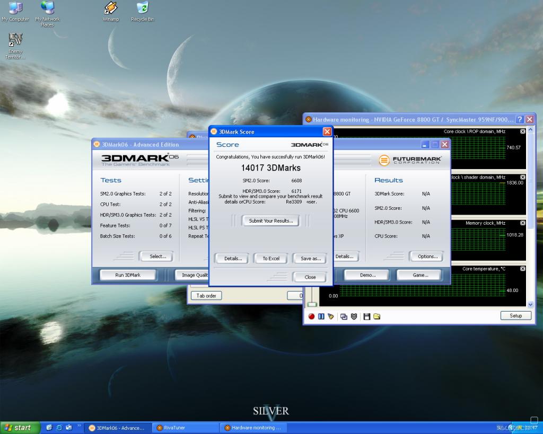543x434 pixels.
Task: Click core temperature value 48.00
Action: [512, 291]
